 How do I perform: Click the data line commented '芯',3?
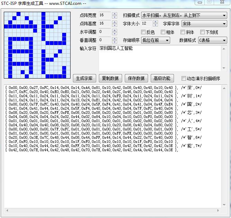pyautogui.click(x=103, y=112)
